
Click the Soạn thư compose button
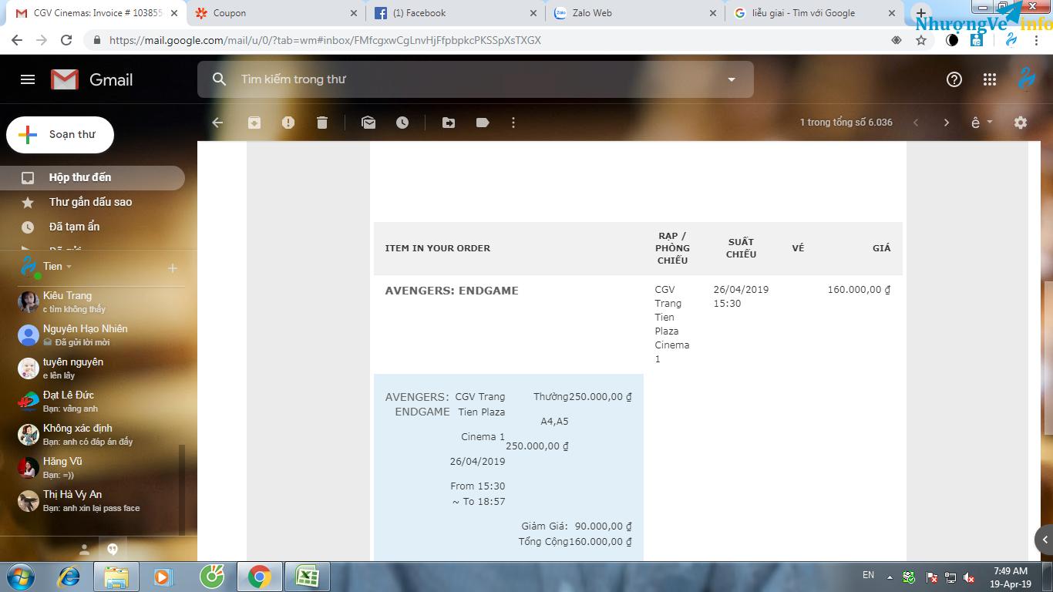click(x=60, y=135)
